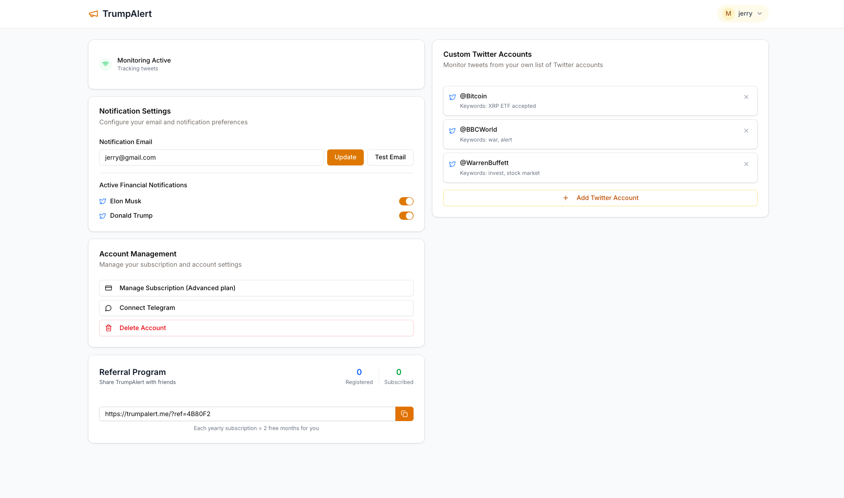Click the referral URL text field
844x498 pixels.
click(x=247, y=414)
